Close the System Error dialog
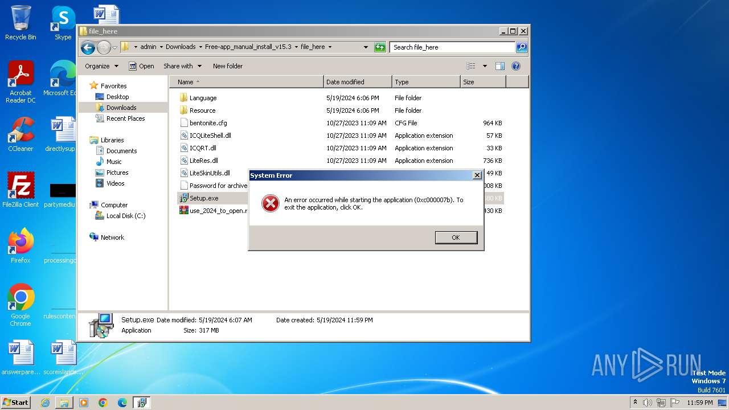Viewport: 729px width, 410px height. tap(477, 175)
